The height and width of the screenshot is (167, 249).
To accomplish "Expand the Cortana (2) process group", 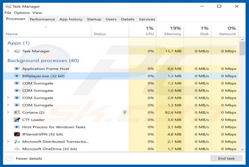I will tap(8, 112).
